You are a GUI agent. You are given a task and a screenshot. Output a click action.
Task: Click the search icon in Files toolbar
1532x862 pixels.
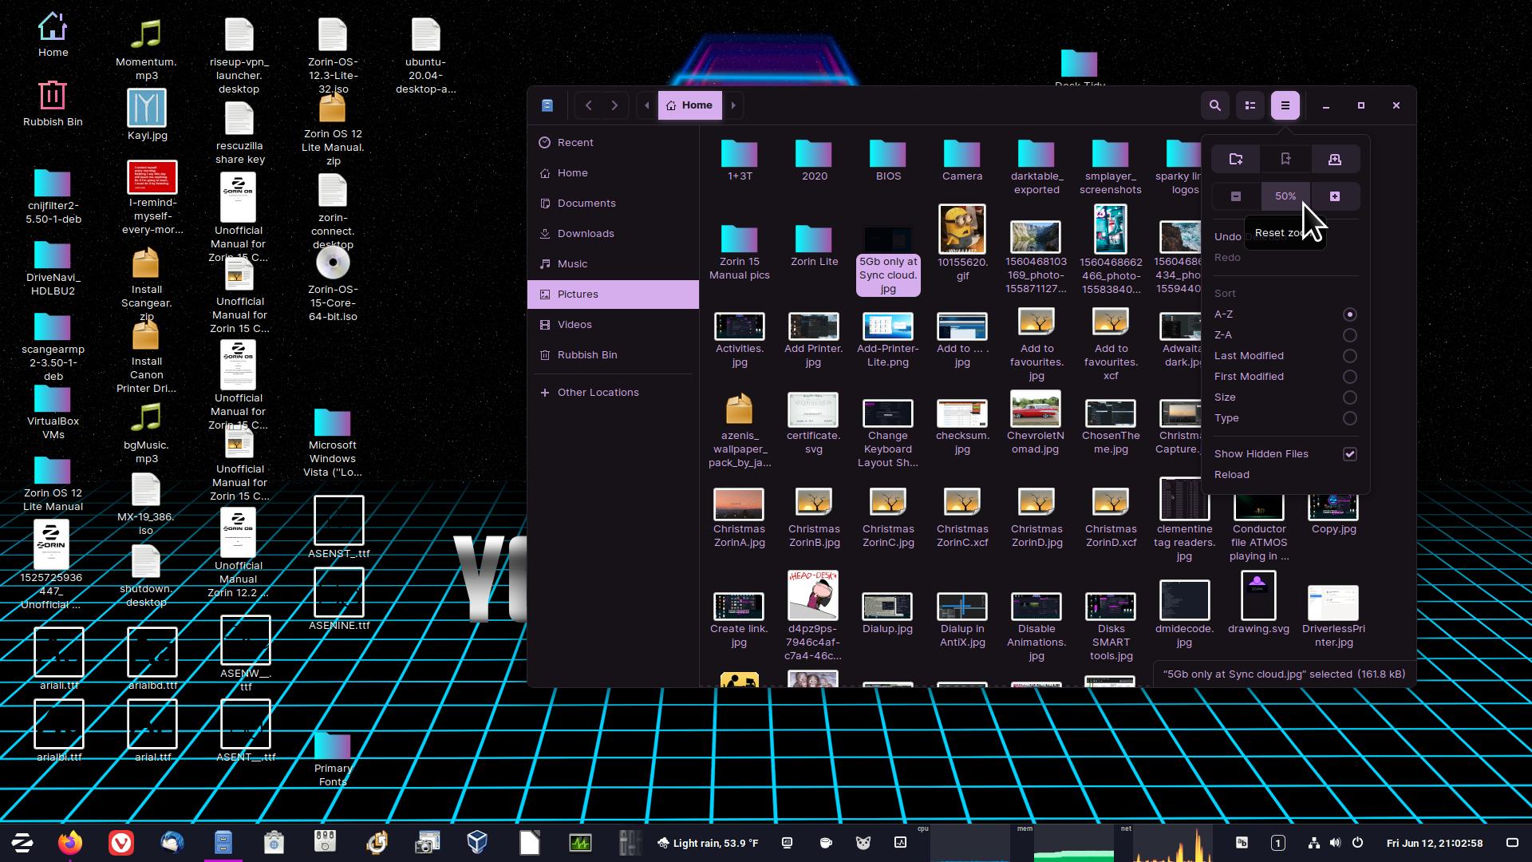click(x=1214, y=105)
